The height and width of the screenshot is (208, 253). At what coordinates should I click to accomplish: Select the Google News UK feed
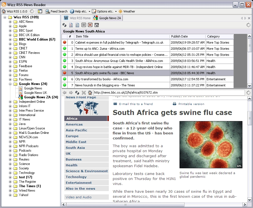36,93
